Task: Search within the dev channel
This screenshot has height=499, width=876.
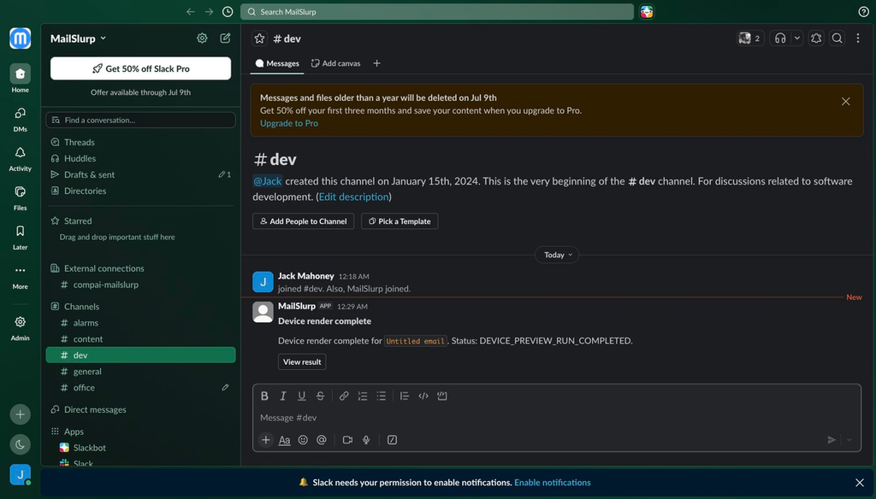Action: (x=837, y=38)
